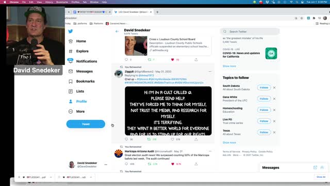Click the Twitter bird logo
This screenshot has width=330, height=186.
[x=71, y=32]
